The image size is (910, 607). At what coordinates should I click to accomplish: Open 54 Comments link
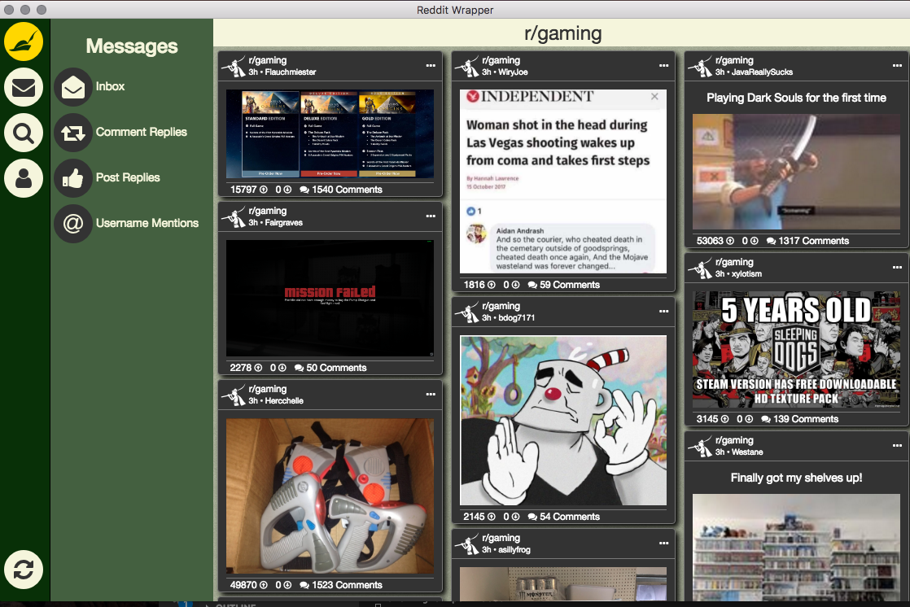563,517
